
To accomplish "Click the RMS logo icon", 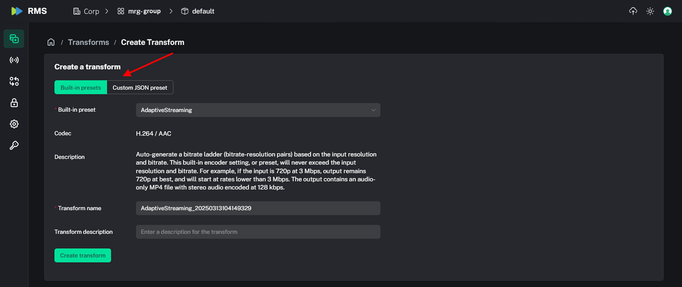I will (x=17, y=11).
